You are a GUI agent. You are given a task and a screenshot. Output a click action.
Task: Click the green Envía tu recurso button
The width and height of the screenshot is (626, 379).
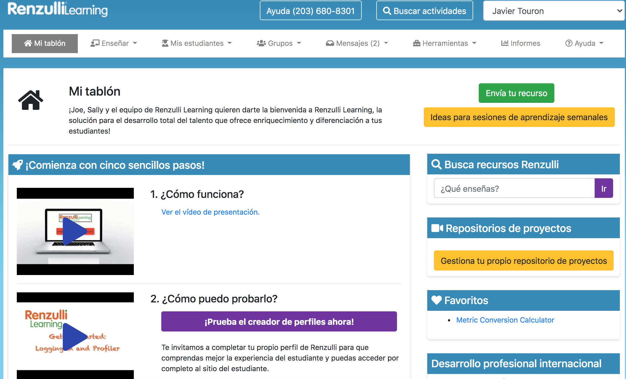click(516, 93)
